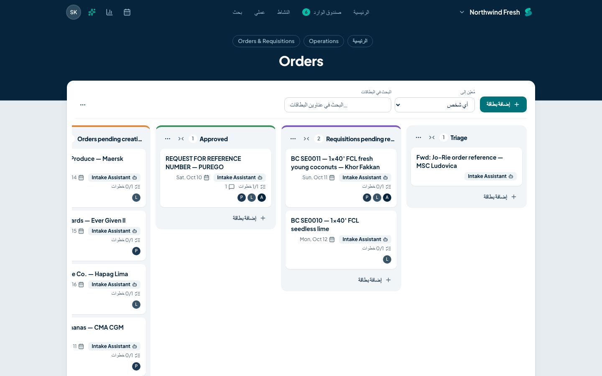Go to the النشاط activity nav item
602x376 pixels.
[x=283, y=12]
